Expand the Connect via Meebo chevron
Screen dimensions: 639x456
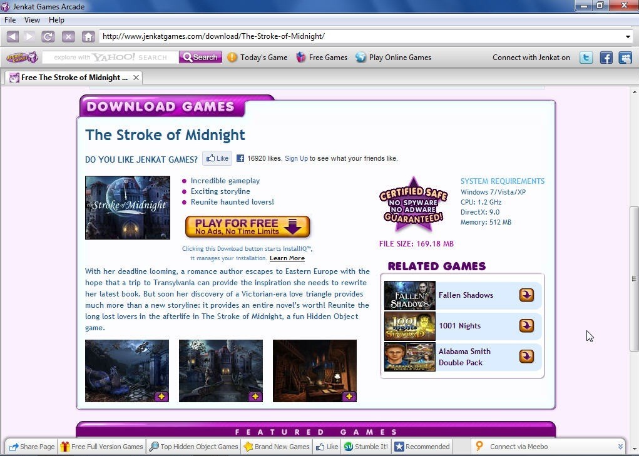click(x=620, y=446)
